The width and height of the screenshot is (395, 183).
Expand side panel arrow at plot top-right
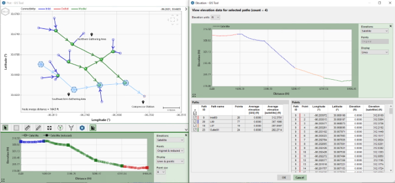coord(186,9)
